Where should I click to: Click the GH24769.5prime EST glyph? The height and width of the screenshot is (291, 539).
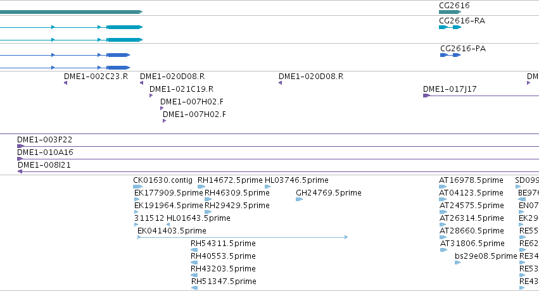pos(299,199)
